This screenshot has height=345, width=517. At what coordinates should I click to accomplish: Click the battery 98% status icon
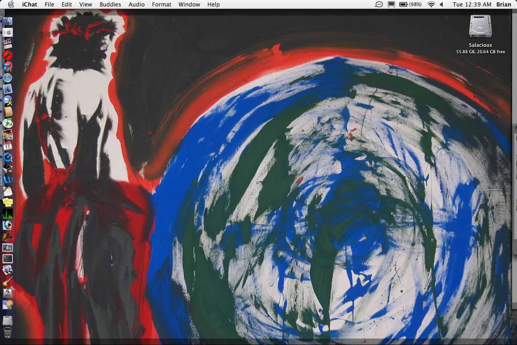pyautogui.click(x=410, y=4)
